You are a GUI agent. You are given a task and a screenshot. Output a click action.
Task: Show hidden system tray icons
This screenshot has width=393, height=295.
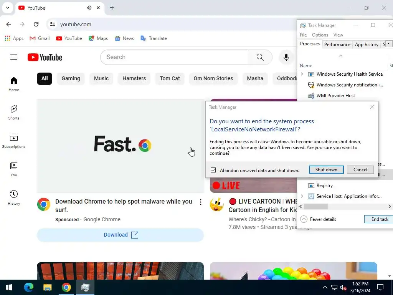coord(325,287)
